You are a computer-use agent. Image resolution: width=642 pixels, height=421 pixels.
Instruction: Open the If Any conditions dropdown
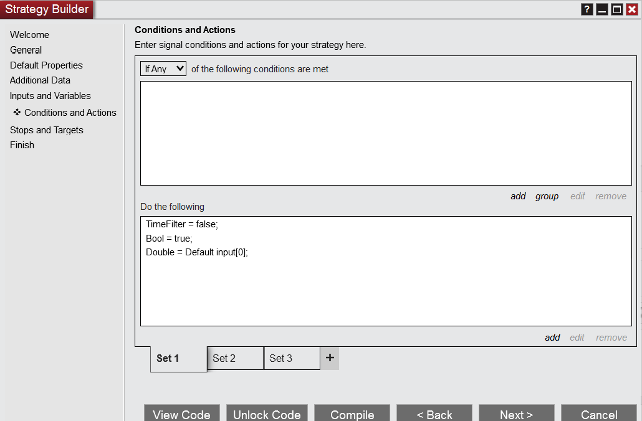pyautogui.click(x=163, y=69)
